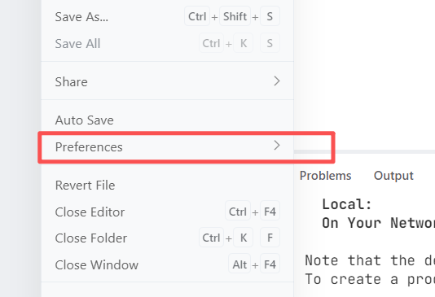Screen dimensions: 435x297
Task: Toggle the Auto Save option
Action: click(168, 120)
